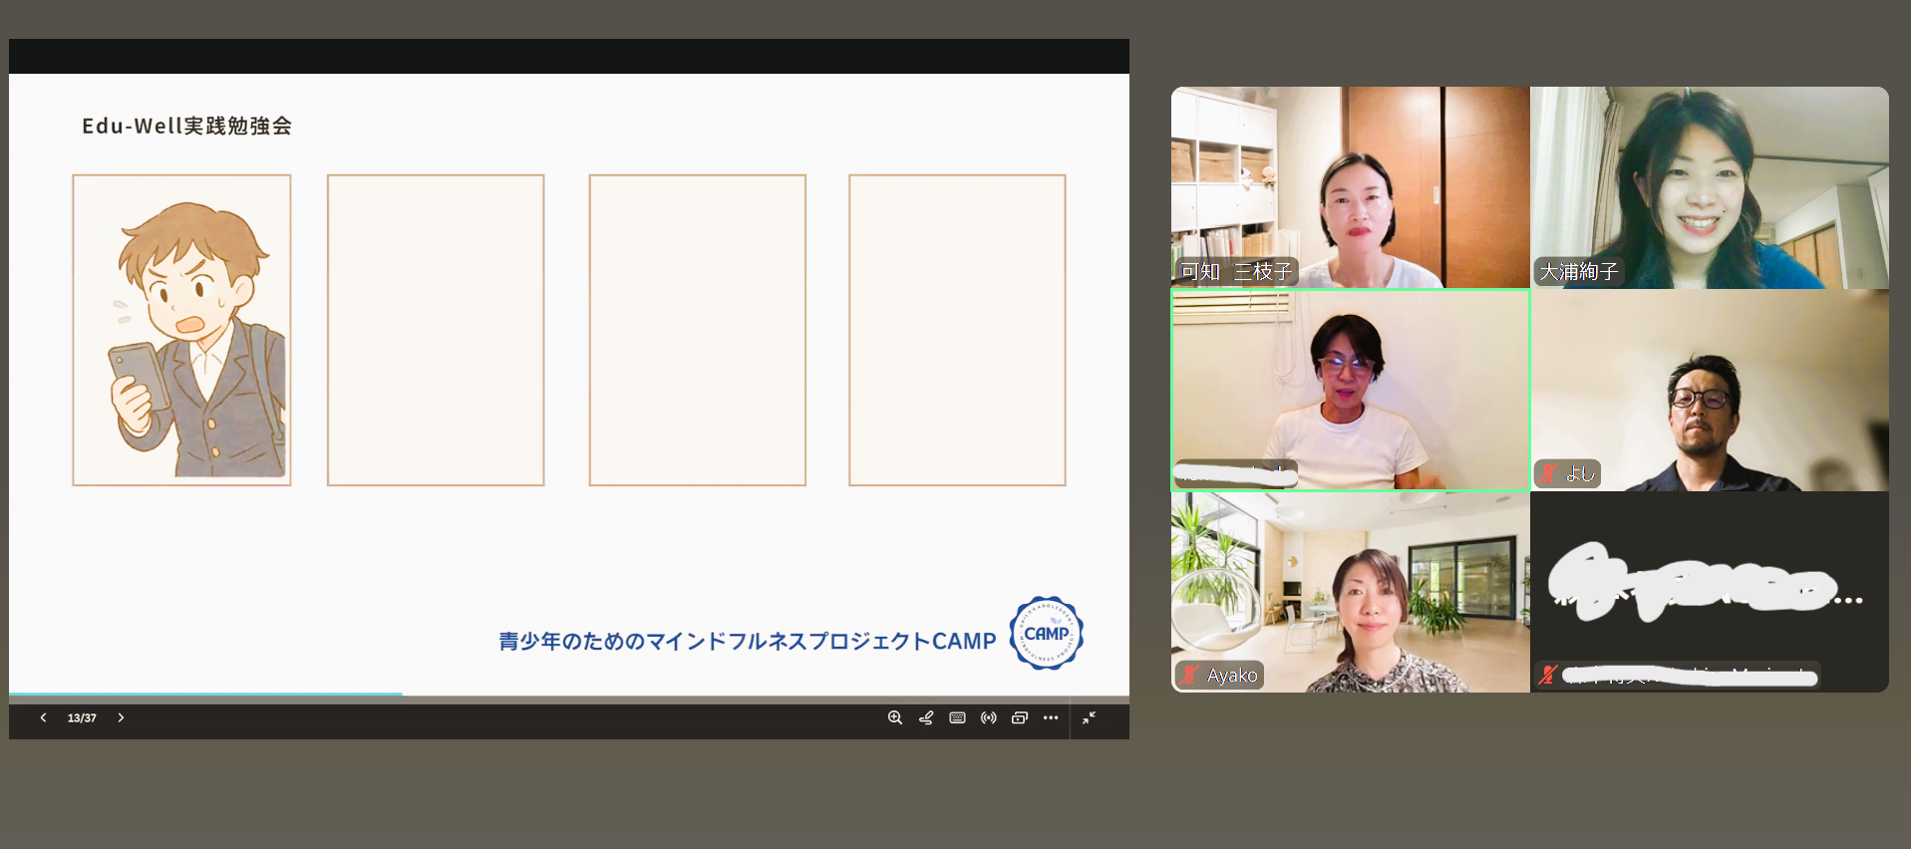Select the 大浦絢子 video tile

point(1710,187)
